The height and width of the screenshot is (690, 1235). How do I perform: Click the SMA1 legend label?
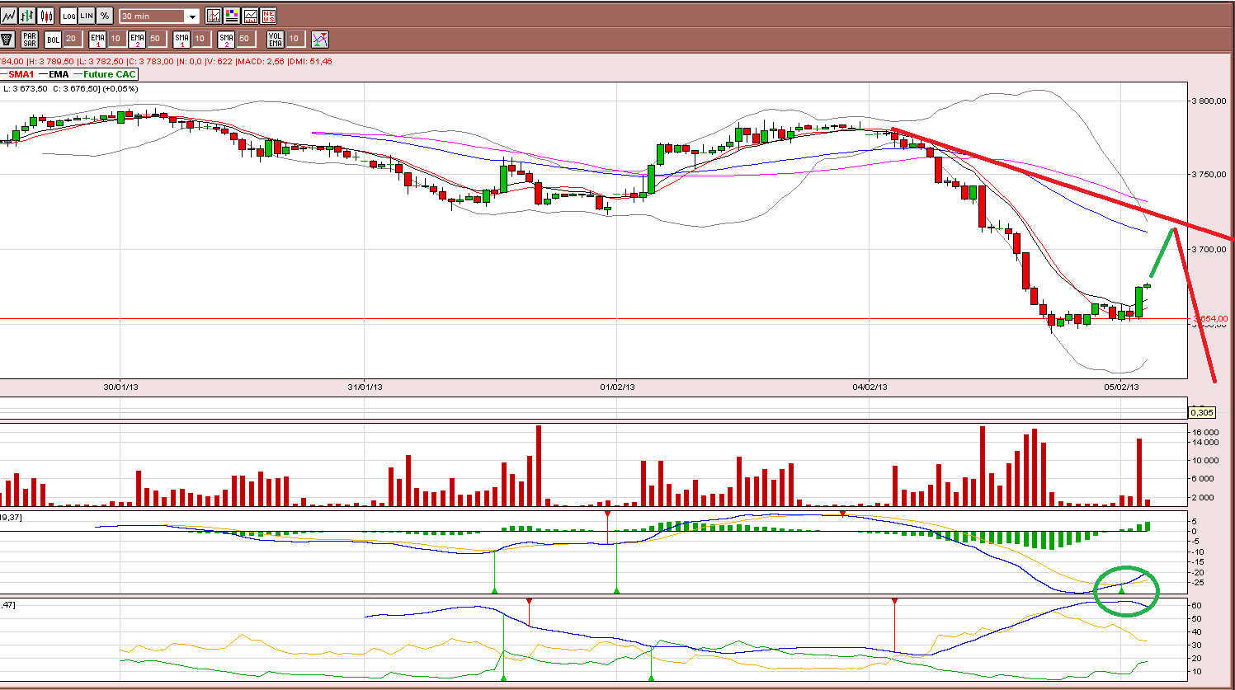[x=21, y=74]
